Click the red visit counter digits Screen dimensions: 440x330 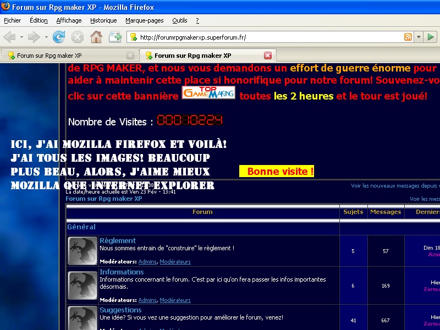[x=190, y=120]
